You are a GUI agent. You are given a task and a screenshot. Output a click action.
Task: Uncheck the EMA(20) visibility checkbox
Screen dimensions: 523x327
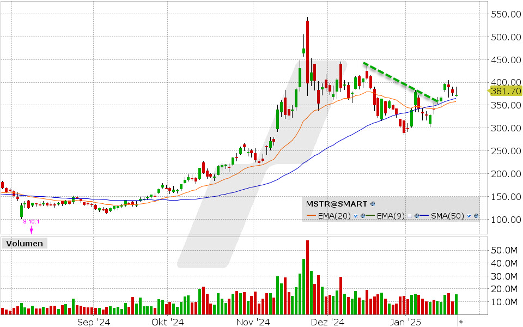pos(356,216)
